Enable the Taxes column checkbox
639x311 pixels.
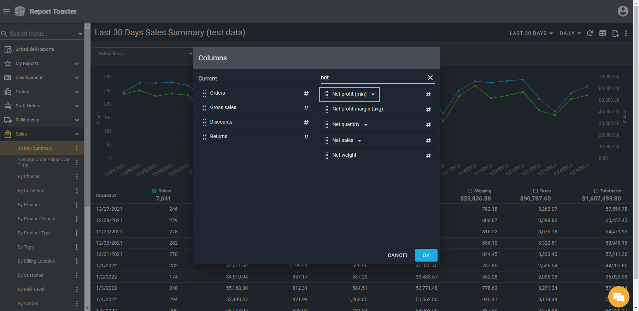point(535,191)
